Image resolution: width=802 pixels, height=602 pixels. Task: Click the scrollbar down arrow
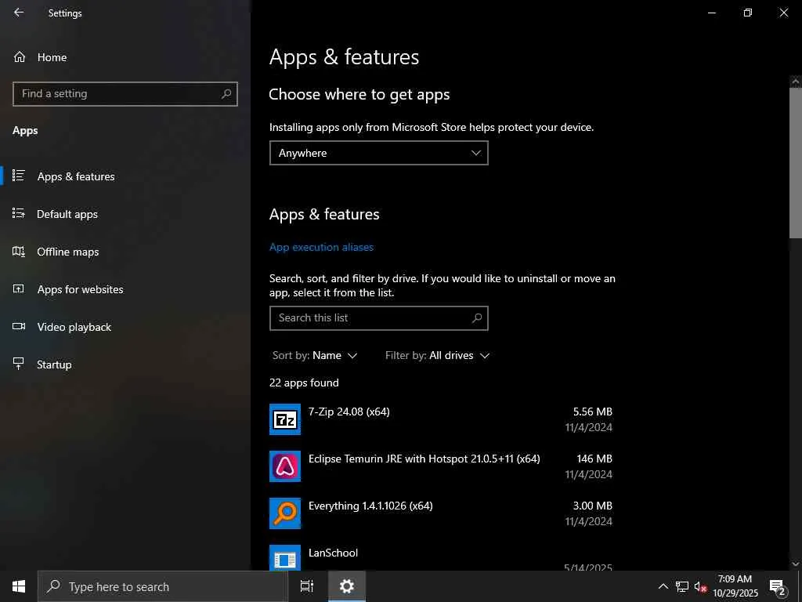[x=796, y=564]
